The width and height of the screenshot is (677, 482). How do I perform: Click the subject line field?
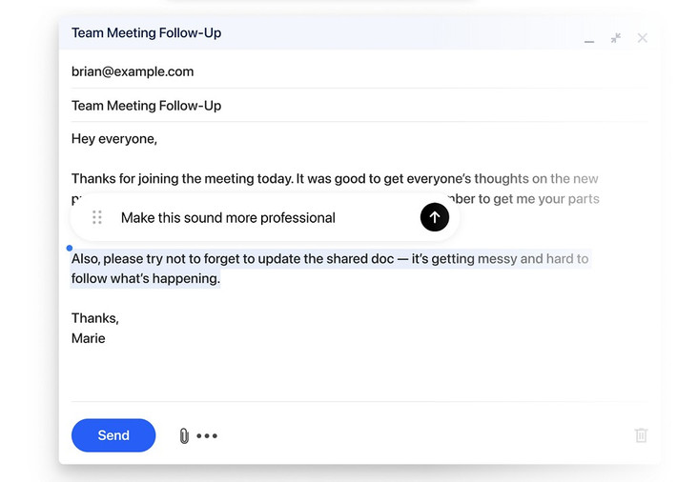(147, 106)
